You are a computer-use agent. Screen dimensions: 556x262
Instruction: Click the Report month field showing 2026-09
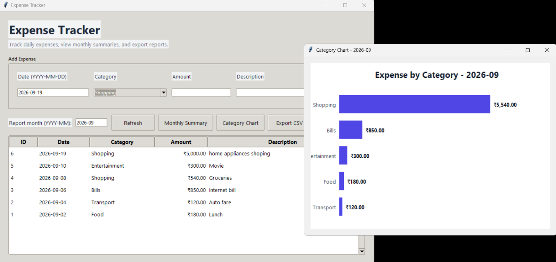tap(91, 123)
